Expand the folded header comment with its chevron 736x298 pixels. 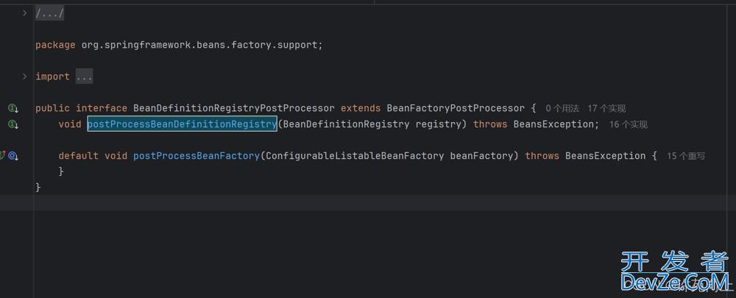(24, 13)
